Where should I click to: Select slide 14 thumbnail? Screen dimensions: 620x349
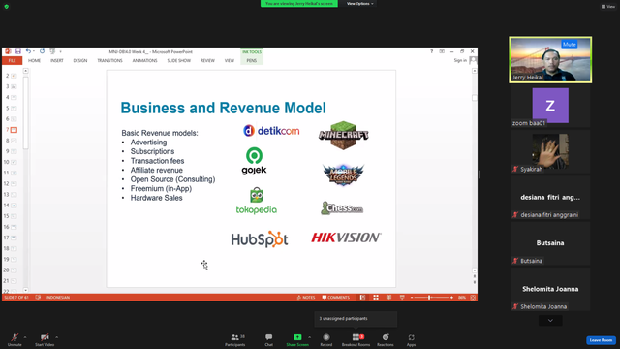[x=14, y=206]
